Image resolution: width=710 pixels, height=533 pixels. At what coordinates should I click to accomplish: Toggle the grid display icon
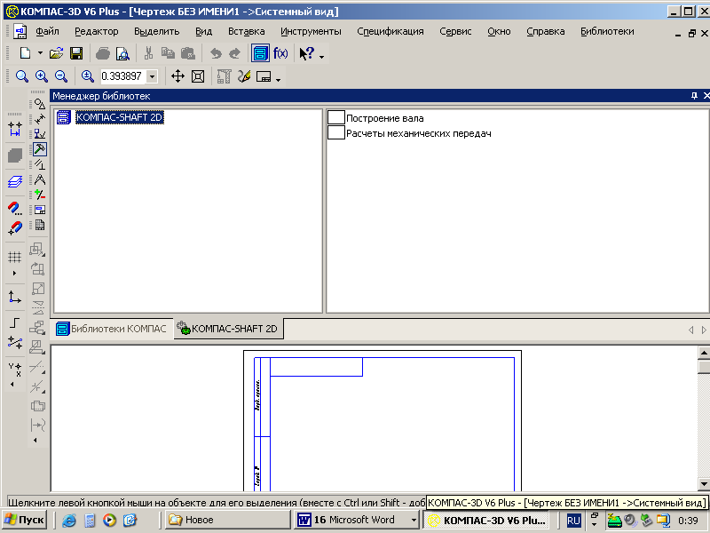pos(15,258)
